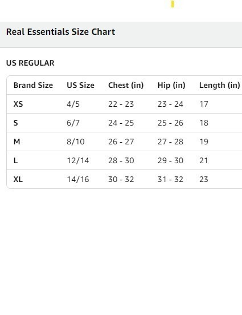Click the Brand Size column header
The image size is (242, 315).
pyautogui.click(x=33, y=86)
